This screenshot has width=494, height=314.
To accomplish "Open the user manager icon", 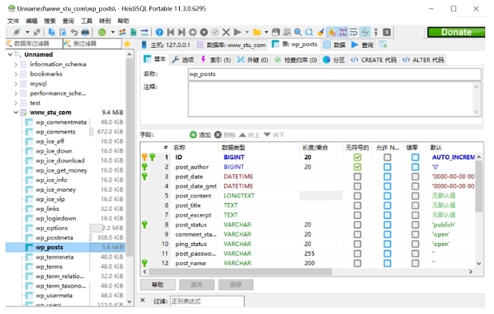I will coord(122,32).
